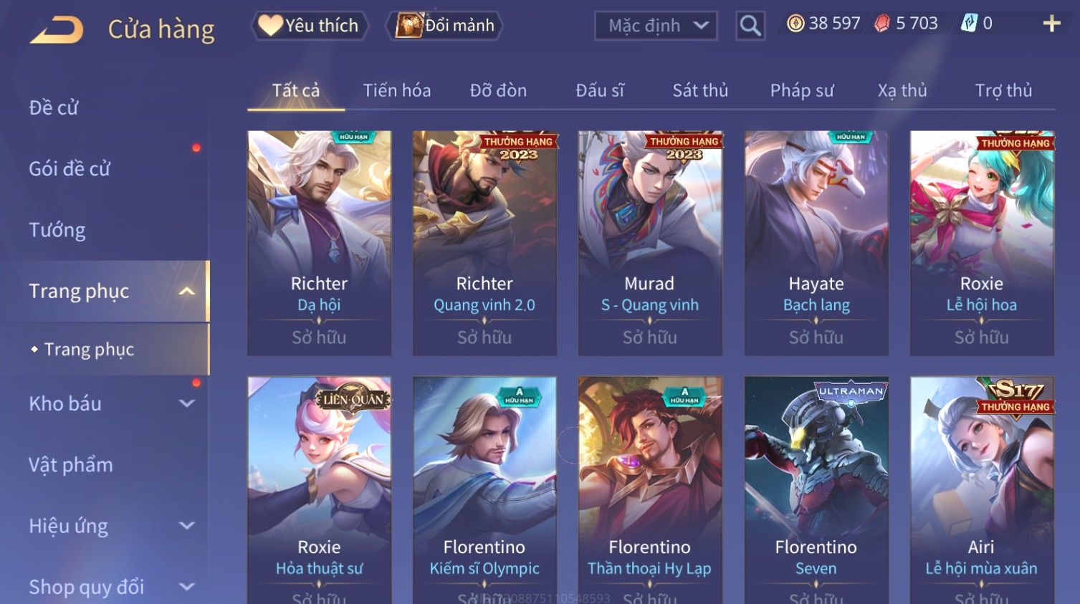1080x604 pixels.
Task: Open Tướng in the sidebar
Action: [57, 230]
